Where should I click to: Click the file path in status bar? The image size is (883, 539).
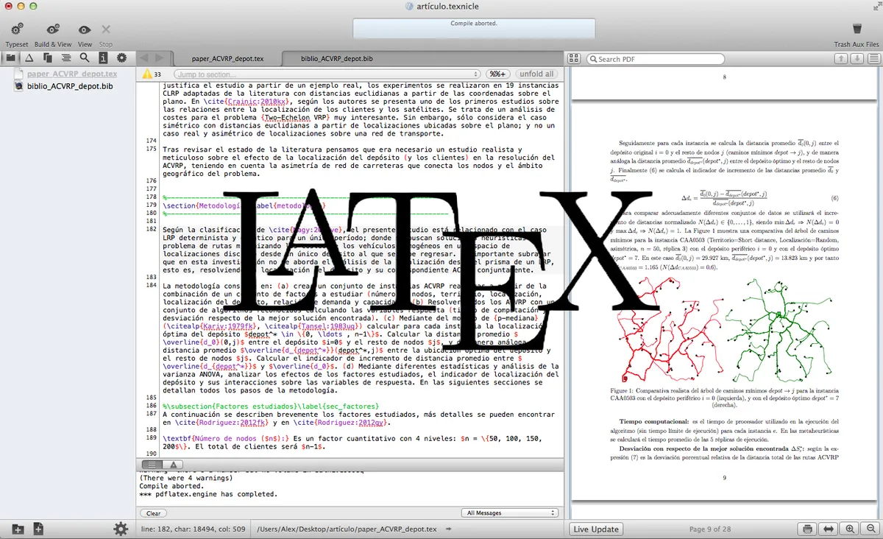click(345, 529)
